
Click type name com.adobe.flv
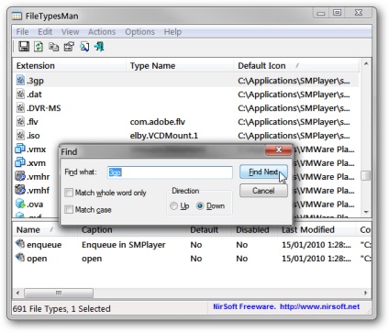tap(158, 122)
